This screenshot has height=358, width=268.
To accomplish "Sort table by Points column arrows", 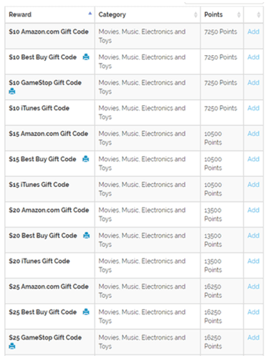I will coord(239,15).
